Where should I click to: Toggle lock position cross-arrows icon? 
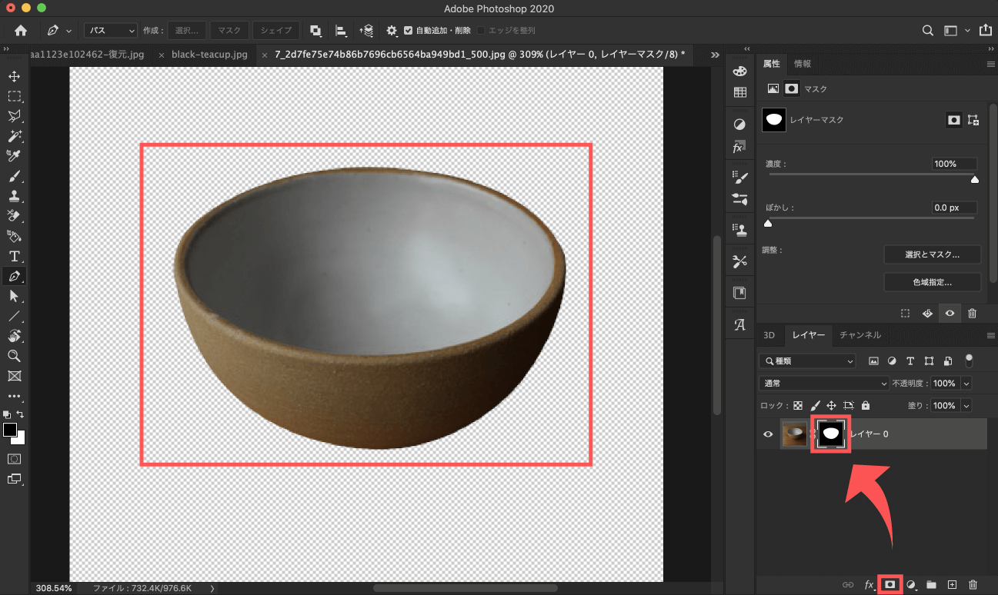pyautogui.click(x=831, y=405)
